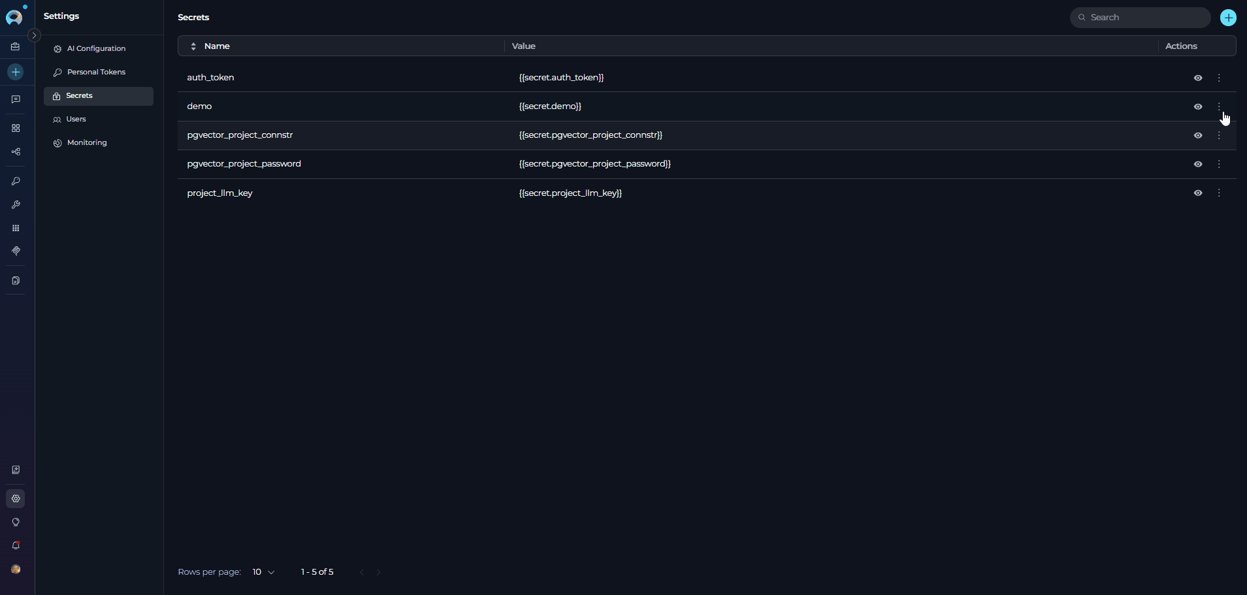
Task: Go to Personal Tokens settings
Action: pos(96,72)
